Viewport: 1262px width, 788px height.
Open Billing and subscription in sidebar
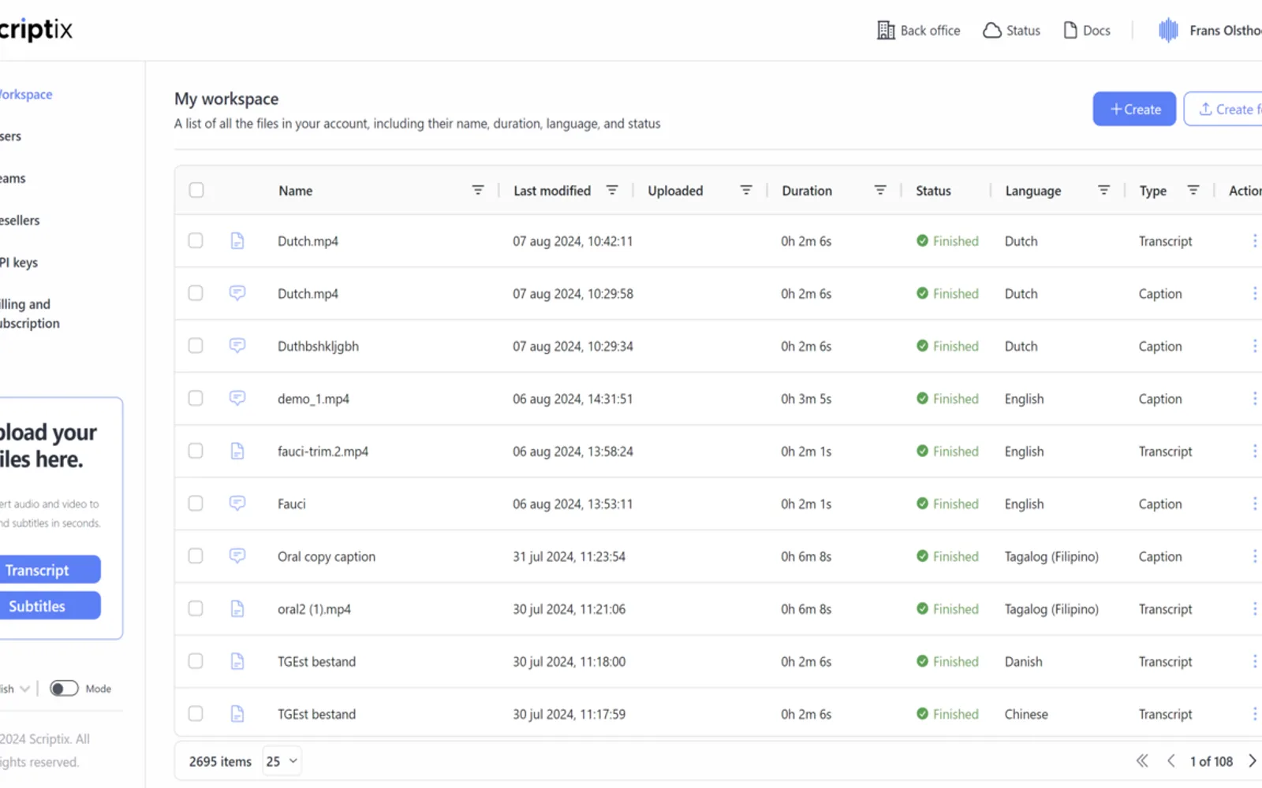pos(30,314)
